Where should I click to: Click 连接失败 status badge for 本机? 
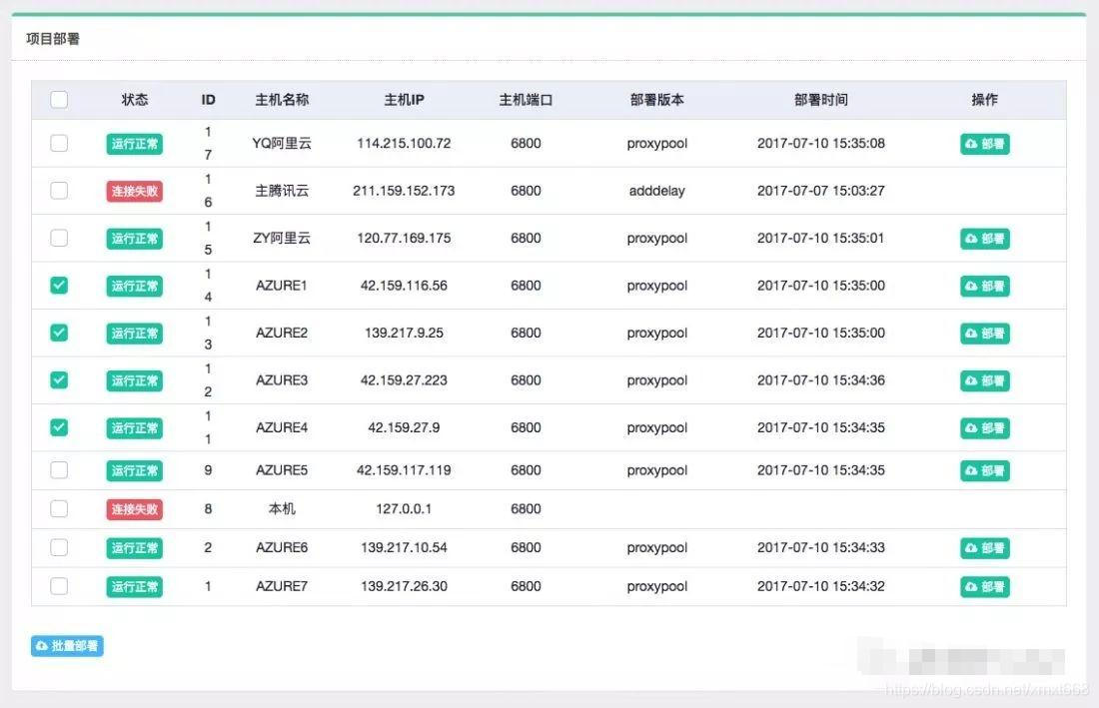(135, 509)
